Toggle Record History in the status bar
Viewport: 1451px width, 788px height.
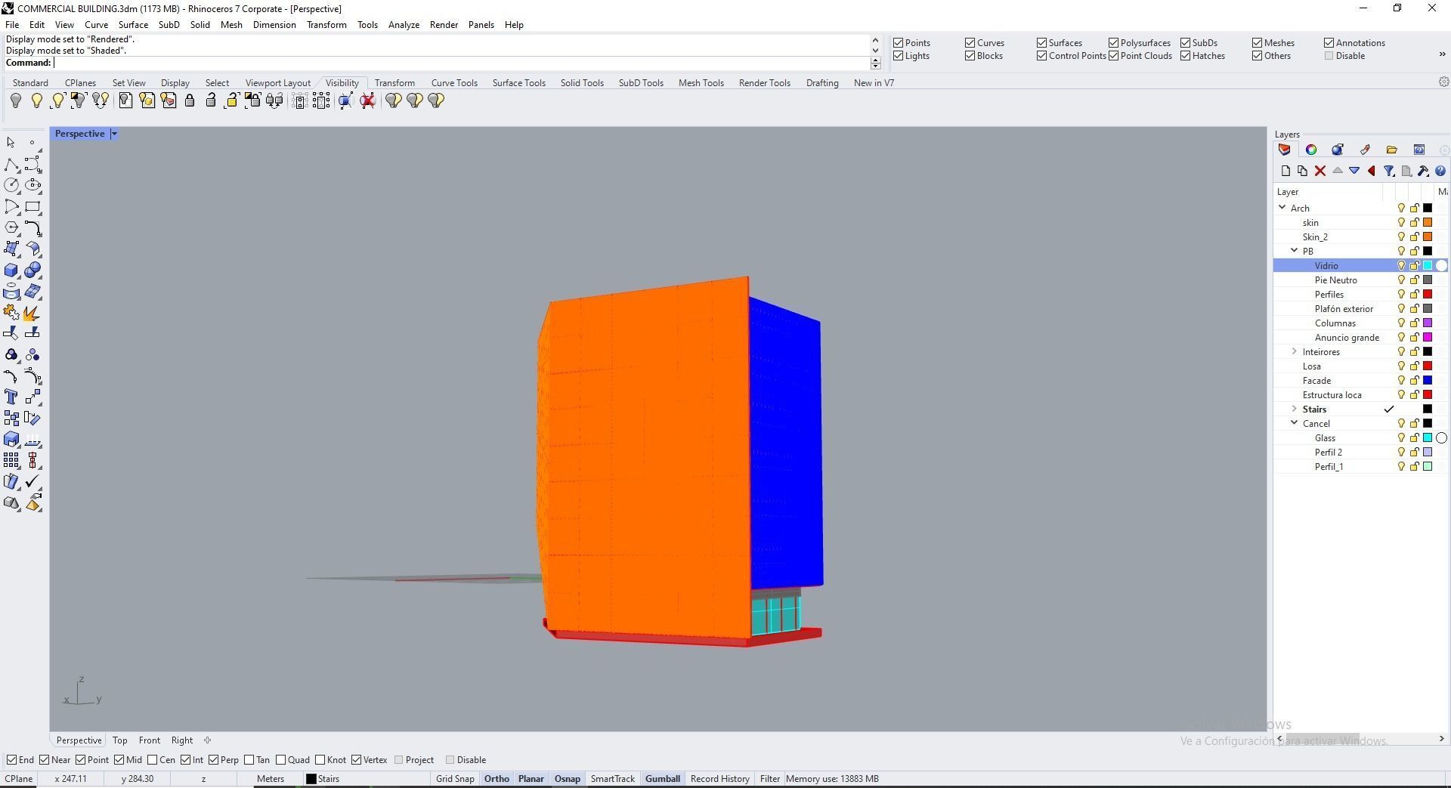(720, 779)
